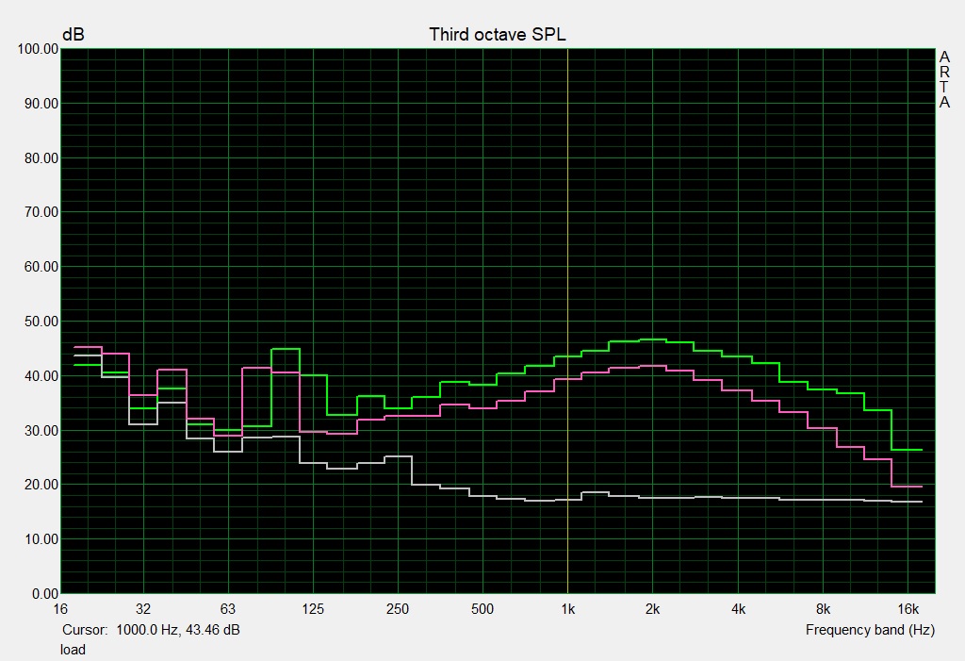Click the 60.00 y-axis value
Viewport: 965px width, 661px height.
pos(41,267)
